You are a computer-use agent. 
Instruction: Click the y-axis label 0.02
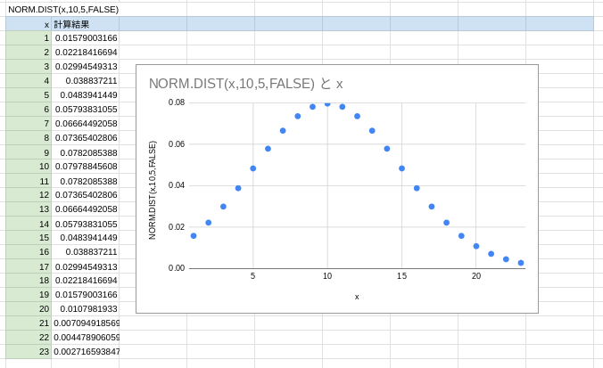click(x=177, y=226)
